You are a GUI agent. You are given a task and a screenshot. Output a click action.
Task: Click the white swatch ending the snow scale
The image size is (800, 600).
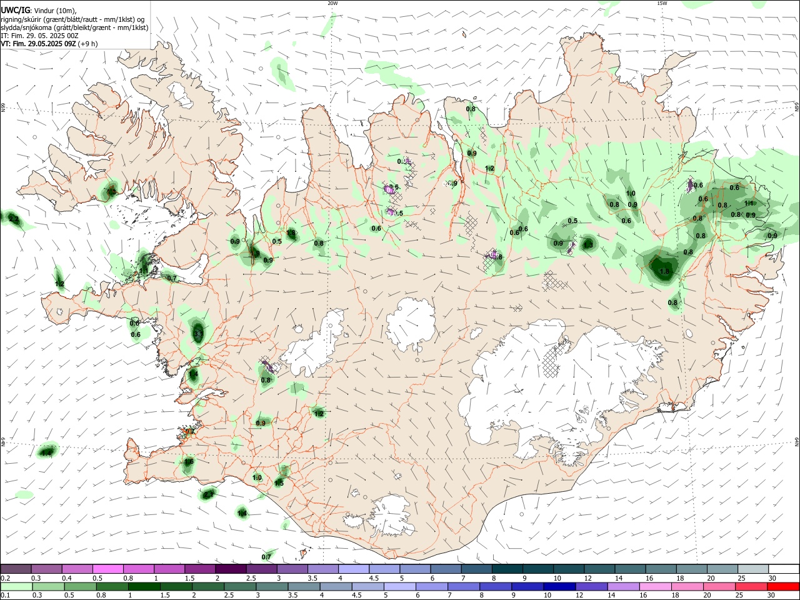tap(784, 569)
